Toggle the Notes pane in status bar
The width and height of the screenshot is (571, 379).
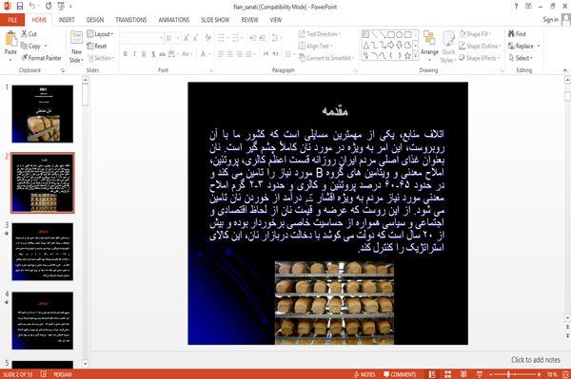pyautogui.click(x=364, y=374)
